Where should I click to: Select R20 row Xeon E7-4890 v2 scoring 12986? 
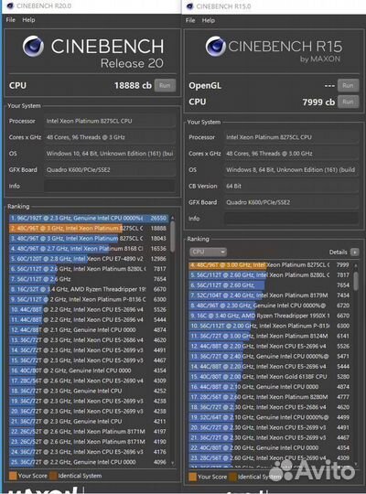90,259
